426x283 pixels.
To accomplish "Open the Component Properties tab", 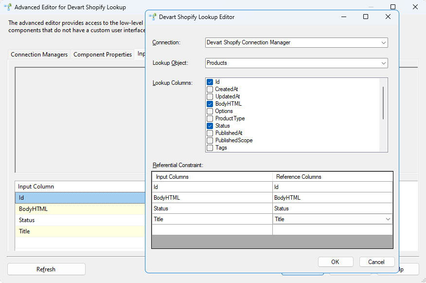I will click(103, 55).
